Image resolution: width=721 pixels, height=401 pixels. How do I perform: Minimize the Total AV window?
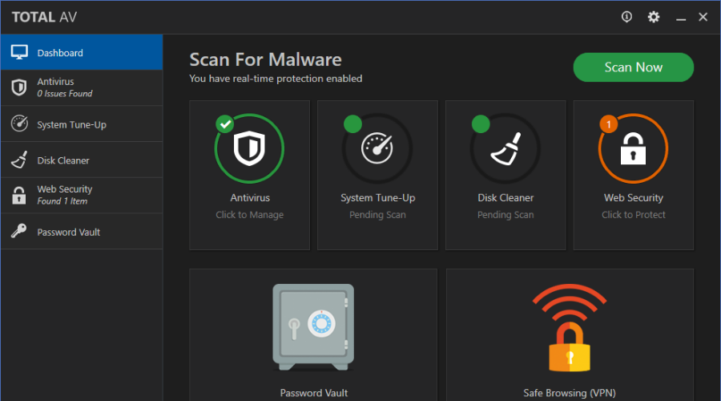pos(680,18)
